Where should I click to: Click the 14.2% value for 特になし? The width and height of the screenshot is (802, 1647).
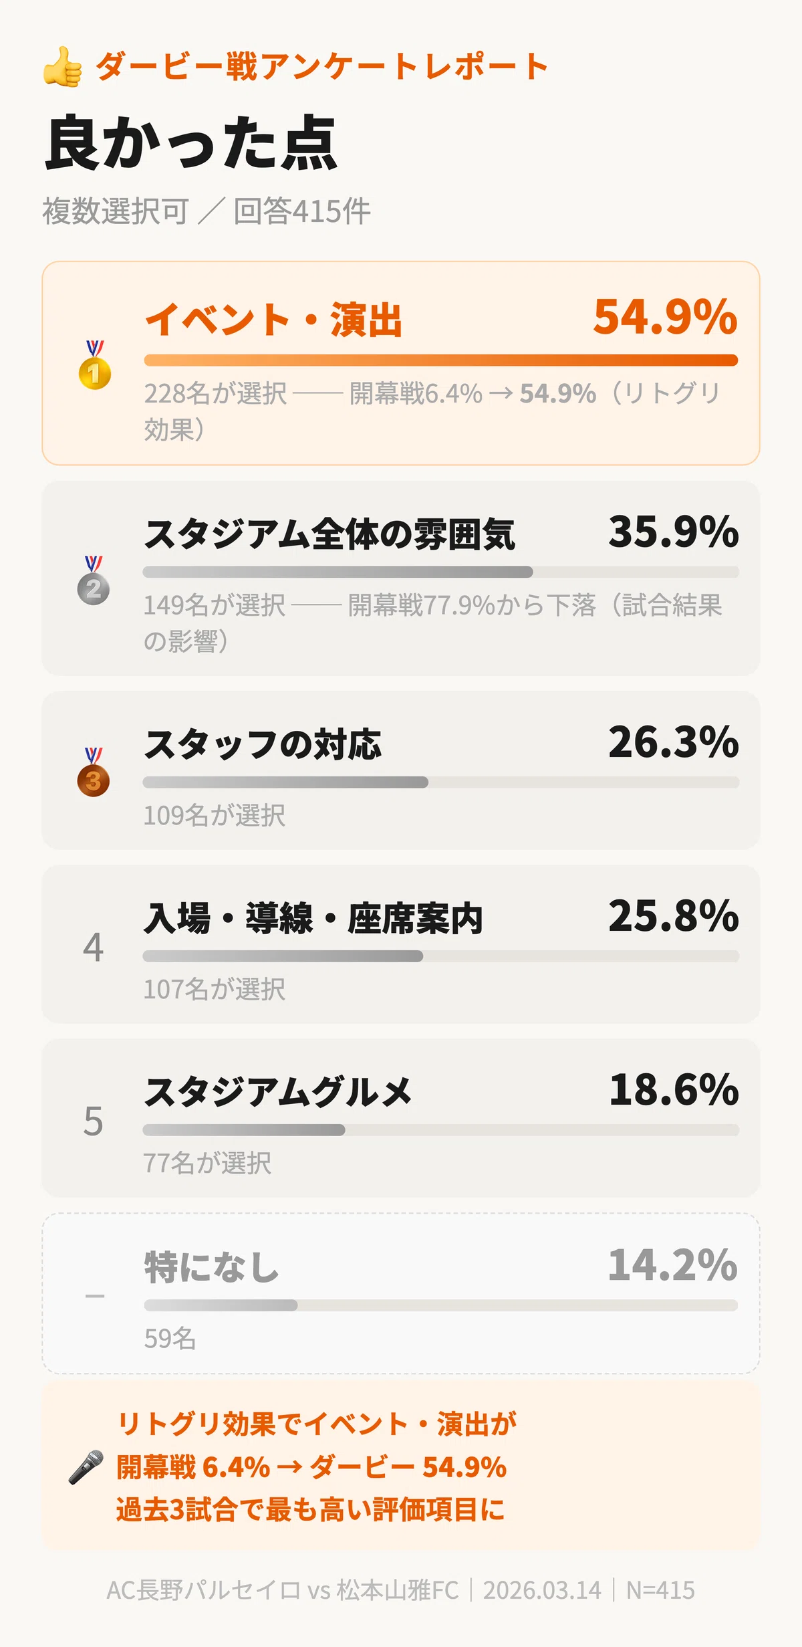click(x=672, y=1265)
